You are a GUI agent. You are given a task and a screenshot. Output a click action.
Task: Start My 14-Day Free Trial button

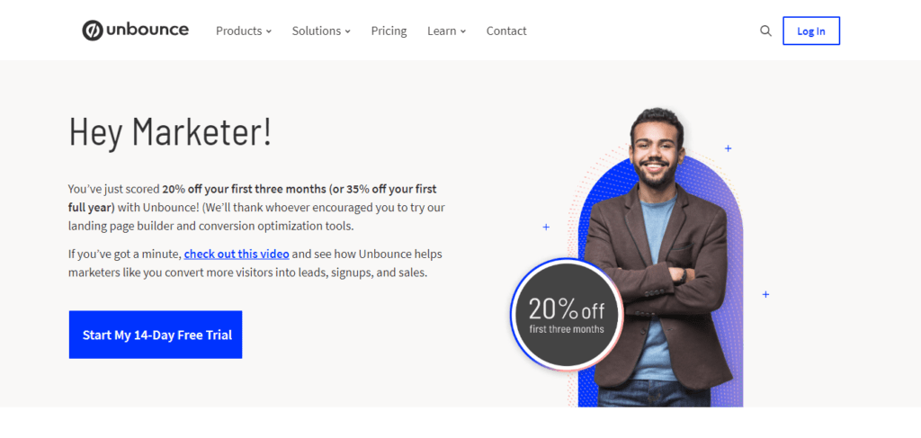coord(156,335)
